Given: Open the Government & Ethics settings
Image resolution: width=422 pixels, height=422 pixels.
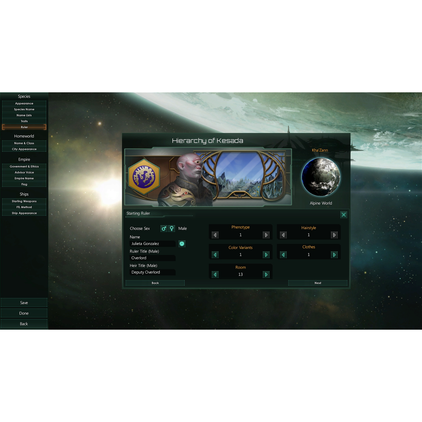Looking at the screenshot, I should (x=24, y=166).
